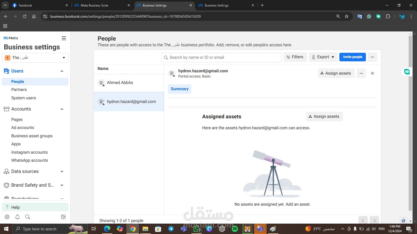This screenshot has height=234, width=417.
Task: Open the browser zoom magnifier icon
Action: 338,16
